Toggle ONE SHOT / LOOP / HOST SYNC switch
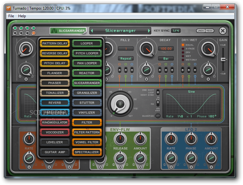The image size is (243, 185). click(158, 92)
